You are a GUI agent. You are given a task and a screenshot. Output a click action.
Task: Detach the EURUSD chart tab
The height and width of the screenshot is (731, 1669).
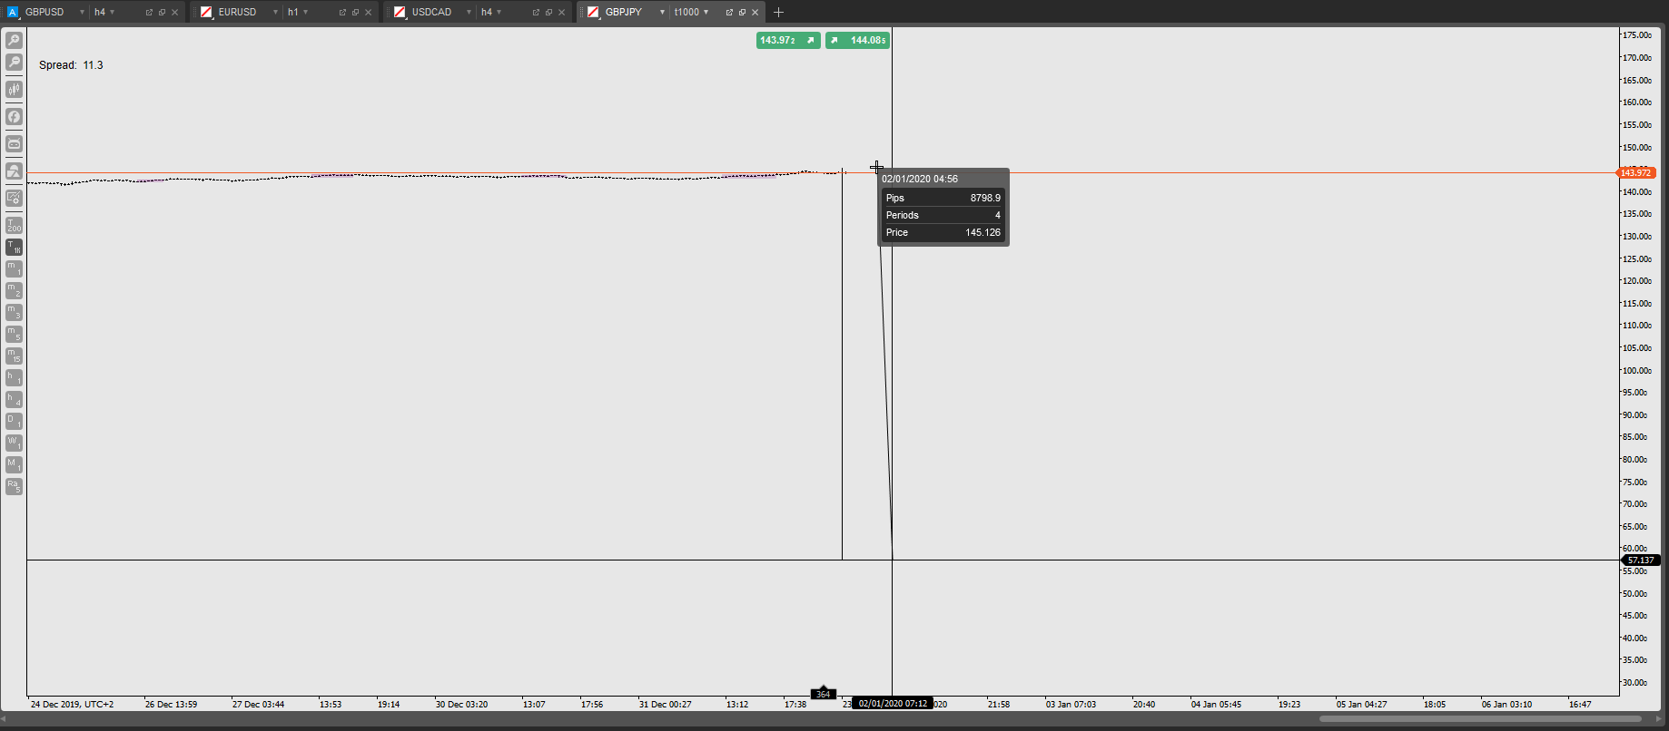point(342,12)
